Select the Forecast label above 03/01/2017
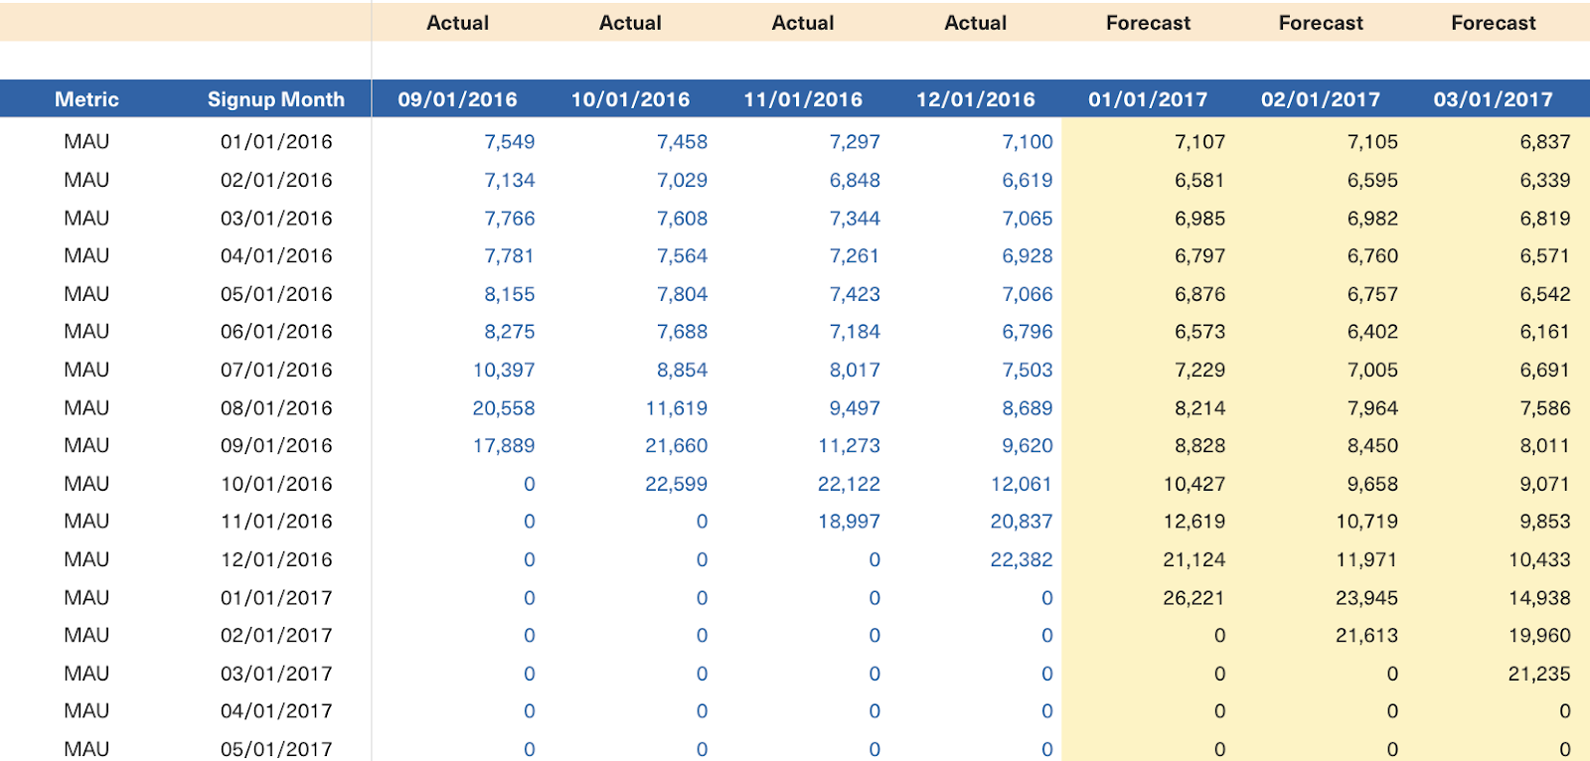The width and height of the screenshot is (1590, 761). click(1493, 23)
